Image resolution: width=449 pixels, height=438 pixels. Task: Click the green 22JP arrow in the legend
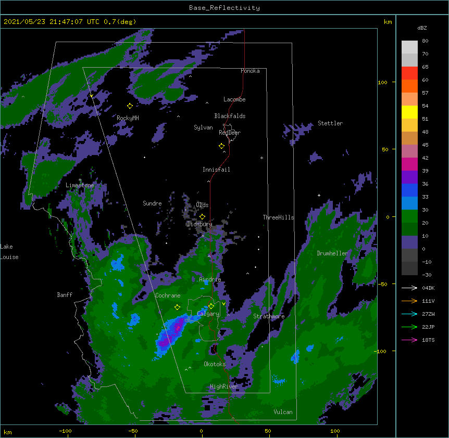409,327
